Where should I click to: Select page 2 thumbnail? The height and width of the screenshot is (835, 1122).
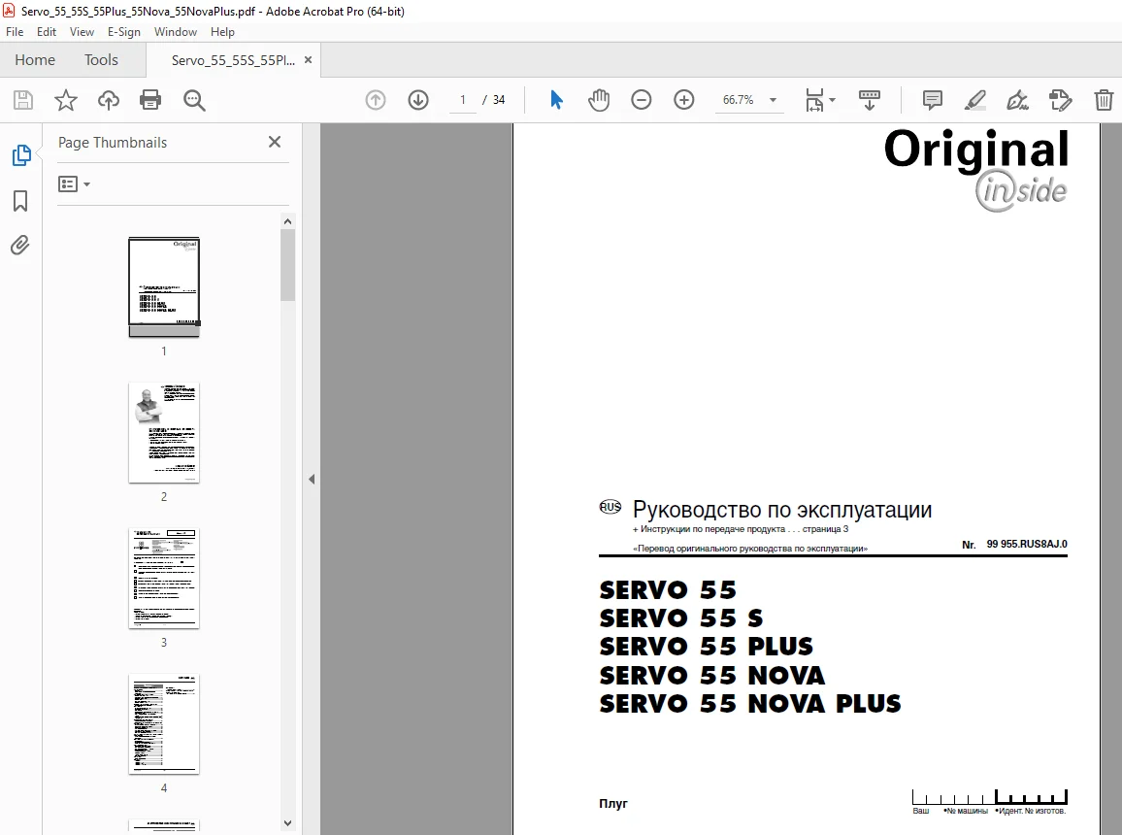pos(164,433)
